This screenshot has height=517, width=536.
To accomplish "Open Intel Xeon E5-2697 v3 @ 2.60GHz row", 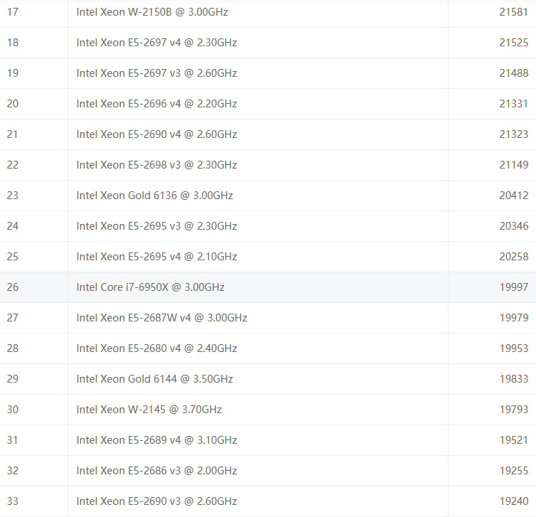I will 156,73.
